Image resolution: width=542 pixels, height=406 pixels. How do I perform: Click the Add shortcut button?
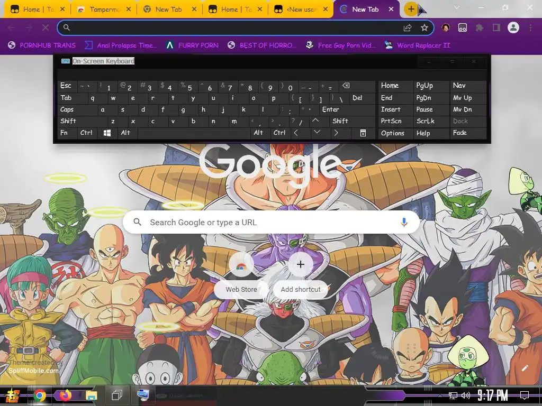(301, 275)
